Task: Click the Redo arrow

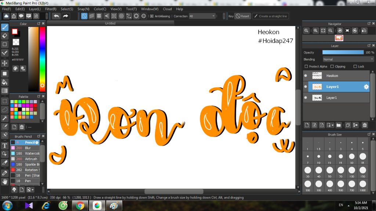Action: 65,16
